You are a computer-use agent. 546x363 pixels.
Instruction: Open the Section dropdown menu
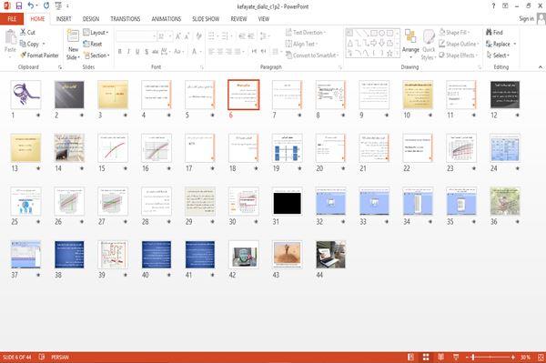point(96,55)
